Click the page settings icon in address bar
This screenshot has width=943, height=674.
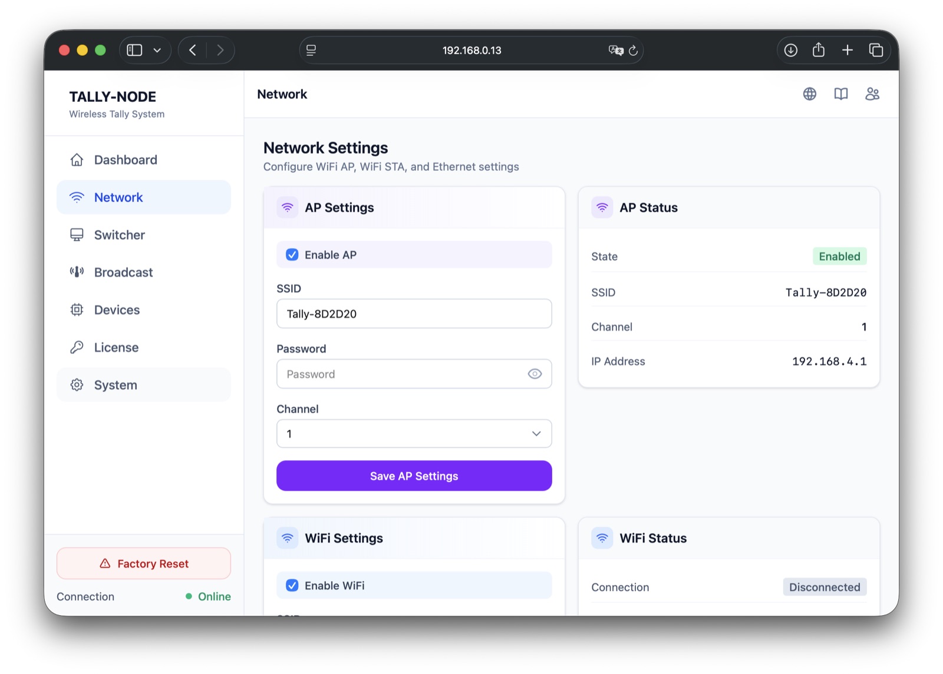[x=311, y=51]
